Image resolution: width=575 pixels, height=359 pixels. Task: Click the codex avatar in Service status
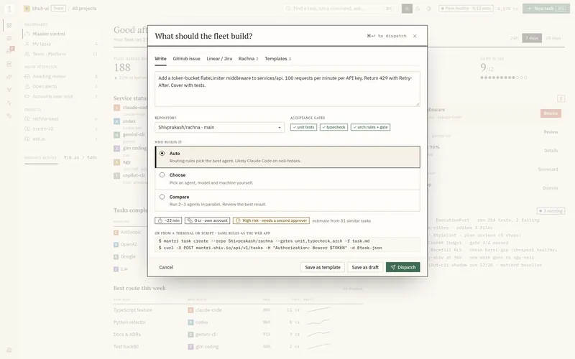pyautogui.click(x=116, y=121)
